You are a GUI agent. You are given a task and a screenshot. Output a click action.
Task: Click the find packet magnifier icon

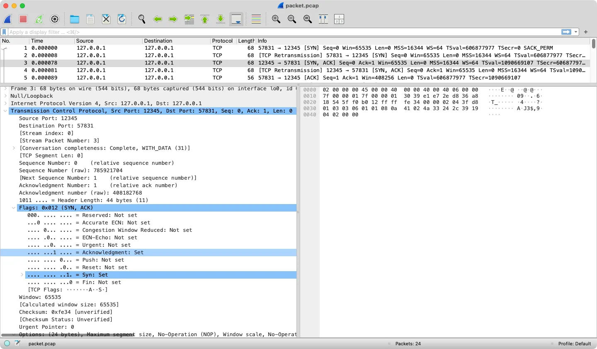tap(142, 19)
